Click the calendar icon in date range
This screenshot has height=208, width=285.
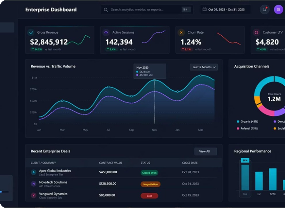205,9
